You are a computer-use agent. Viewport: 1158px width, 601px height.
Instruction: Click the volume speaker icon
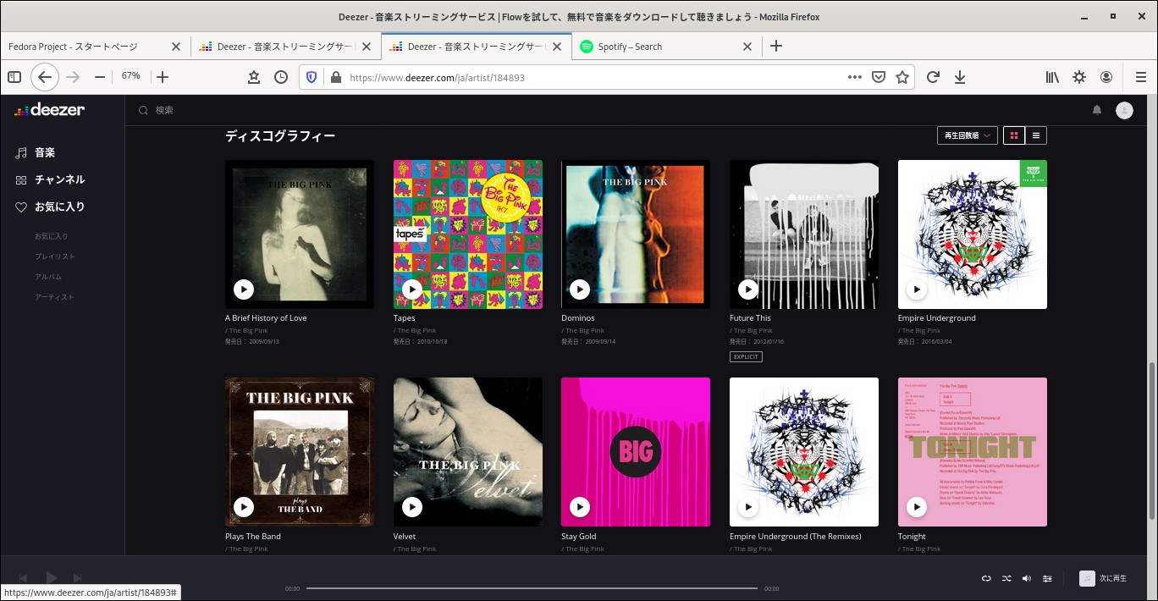[x=1027, y=578]
